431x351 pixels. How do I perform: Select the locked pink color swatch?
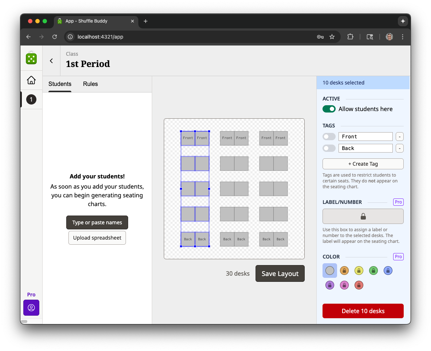point(344,285)
